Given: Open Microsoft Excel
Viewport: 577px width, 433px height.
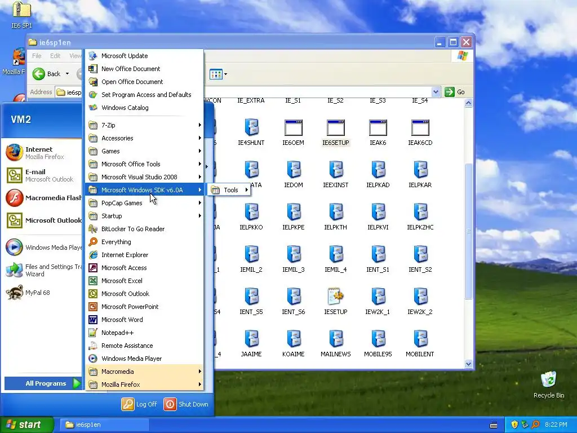Looking at the screenshot, I should pyautogui.click(x=144, y=281).
